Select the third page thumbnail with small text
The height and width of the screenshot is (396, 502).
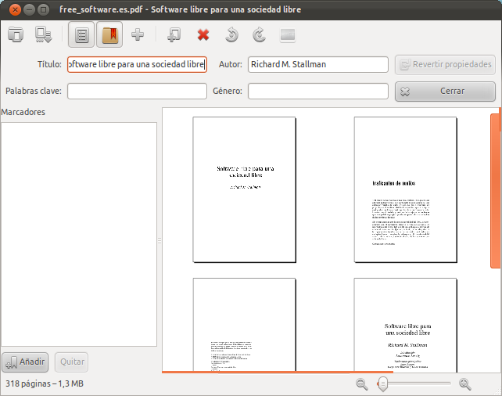[x=244, y=325]
